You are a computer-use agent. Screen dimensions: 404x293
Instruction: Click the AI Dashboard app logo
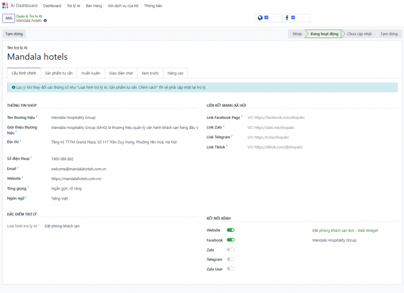(5, 6)
